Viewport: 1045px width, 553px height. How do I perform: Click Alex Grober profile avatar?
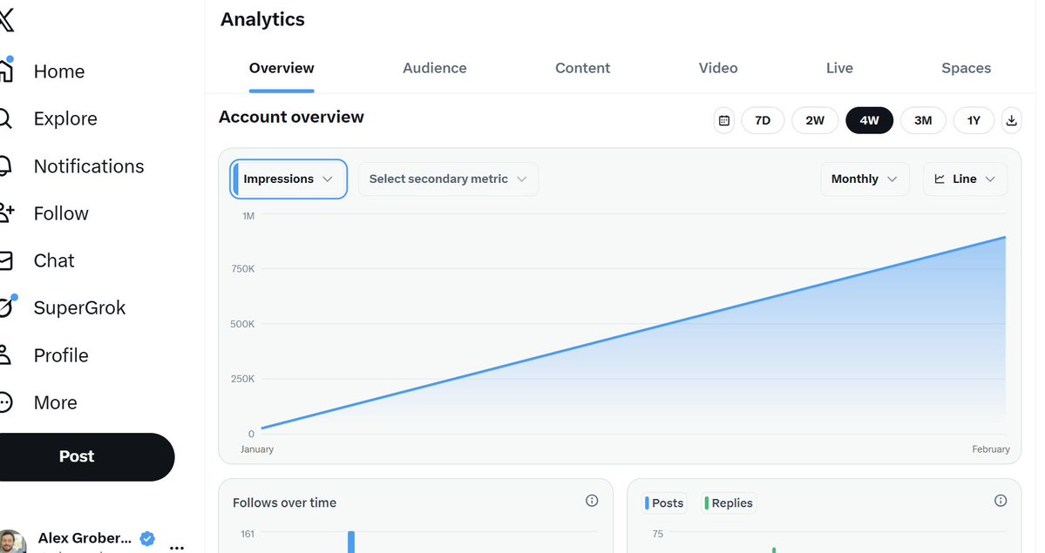tap(12, 541)
